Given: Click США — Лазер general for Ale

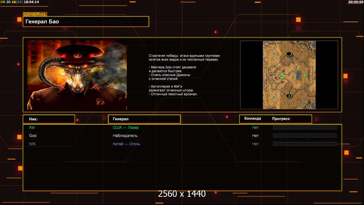Looking at the screenshot, I should coord(126,127).
